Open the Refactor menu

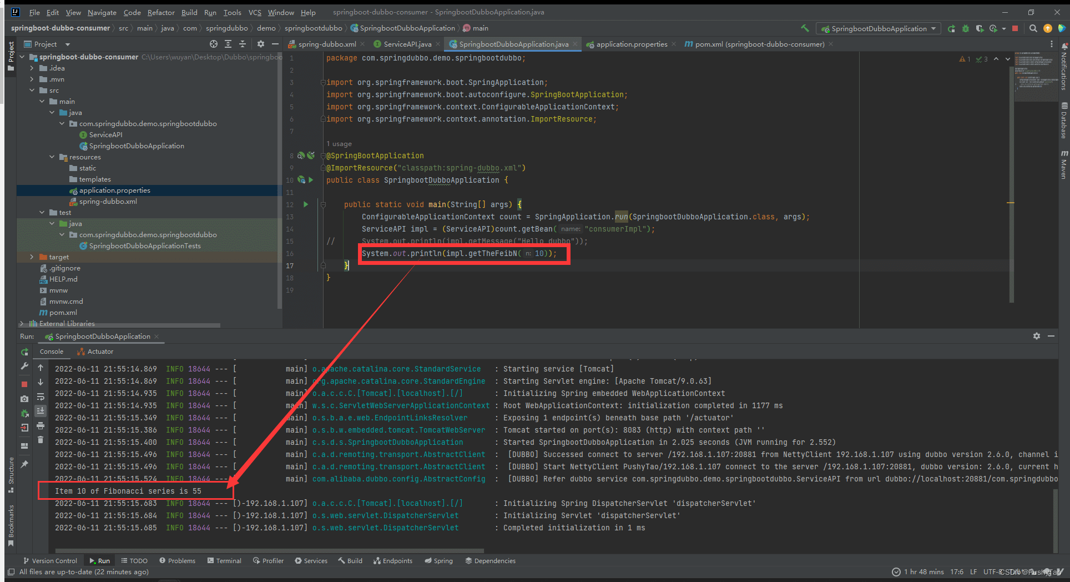click(160, 12)
